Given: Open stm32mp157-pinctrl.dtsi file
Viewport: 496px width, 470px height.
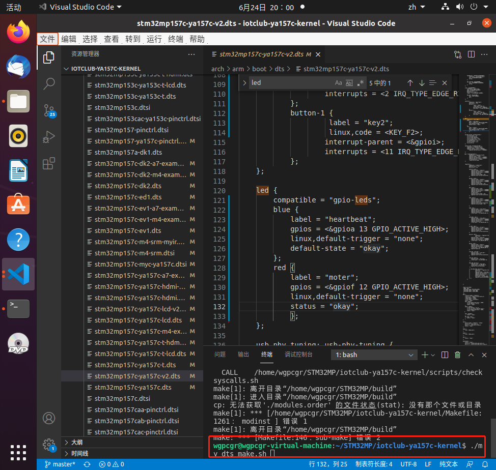Looking at the screenshot, I should [132, 130].
